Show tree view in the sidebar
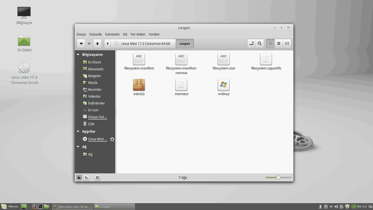The height and width of the screenshot is (210, 373). point(86,178)
